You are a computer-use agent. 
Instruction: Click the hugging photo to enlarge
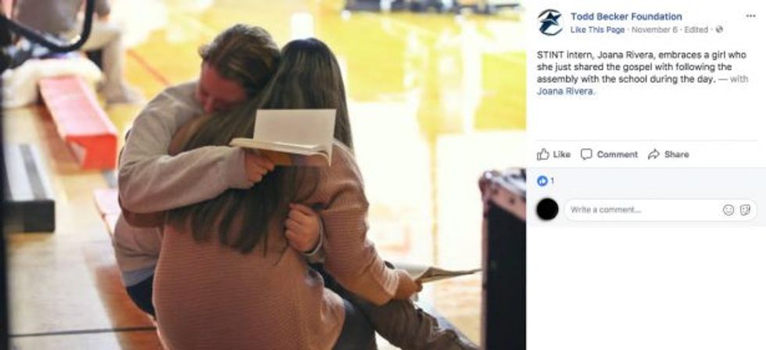(263, 175)
